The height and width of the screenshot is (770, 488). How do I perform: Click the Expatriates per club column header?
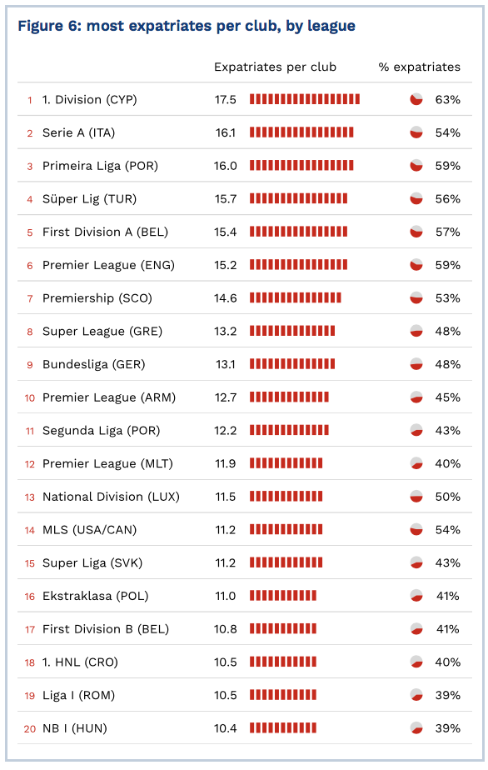pos(275,67)
